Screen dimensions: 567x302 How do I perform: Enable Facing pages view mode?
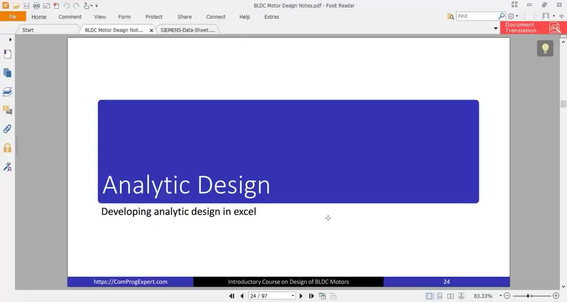450,296
